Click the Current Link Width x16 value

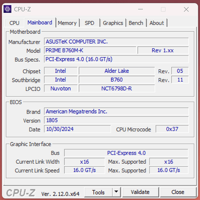85,162
